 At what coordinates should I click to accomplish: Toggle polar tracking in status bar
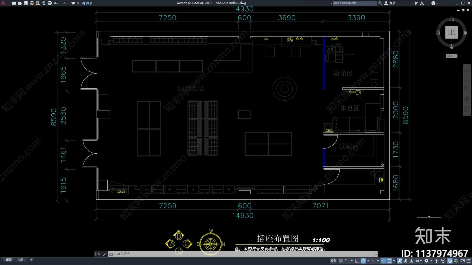click(363, 261)
